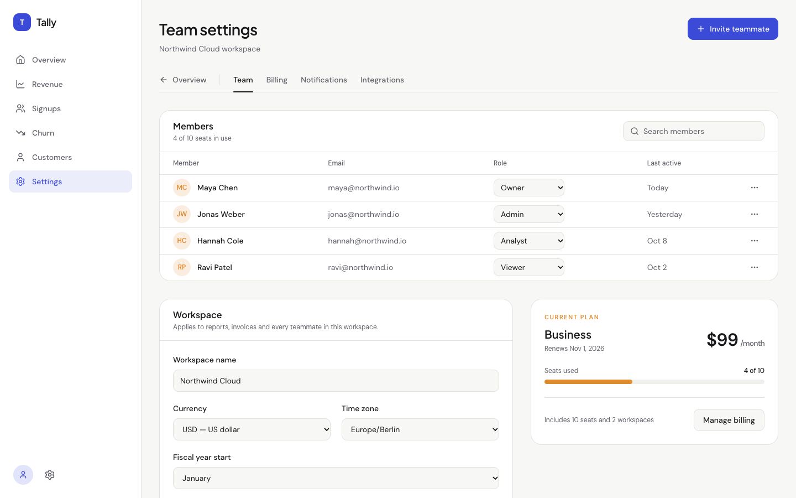Screen dimensions: 796x498
Task: Go to Overview in the sidebar
Action: (70, 60)
